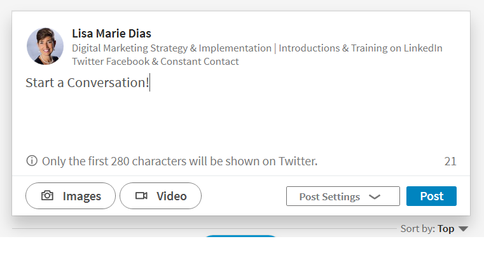Click the character counter showing 21
The width and height of the screenshot is (484, 260).
click(x=450, y=161)
